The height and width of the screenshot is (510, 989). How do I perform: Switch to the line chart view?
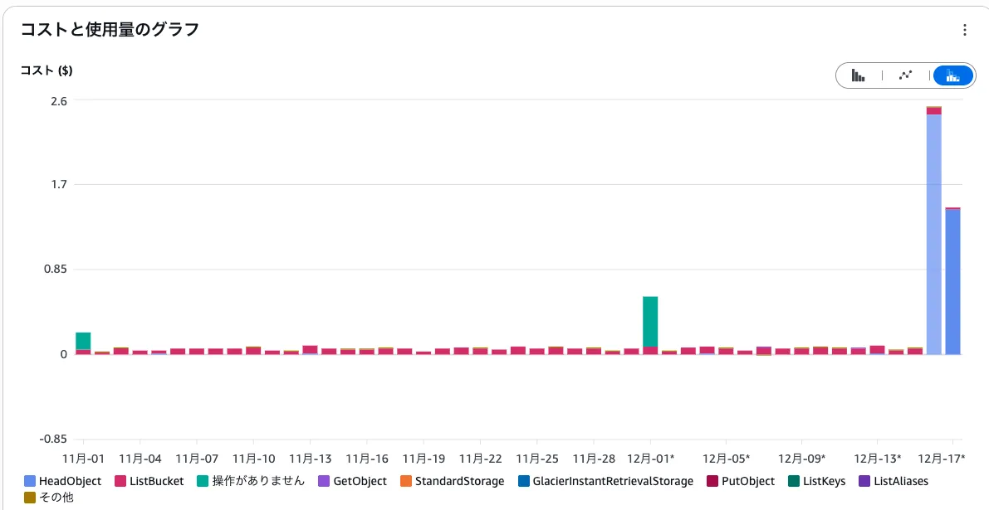[905, 75]
